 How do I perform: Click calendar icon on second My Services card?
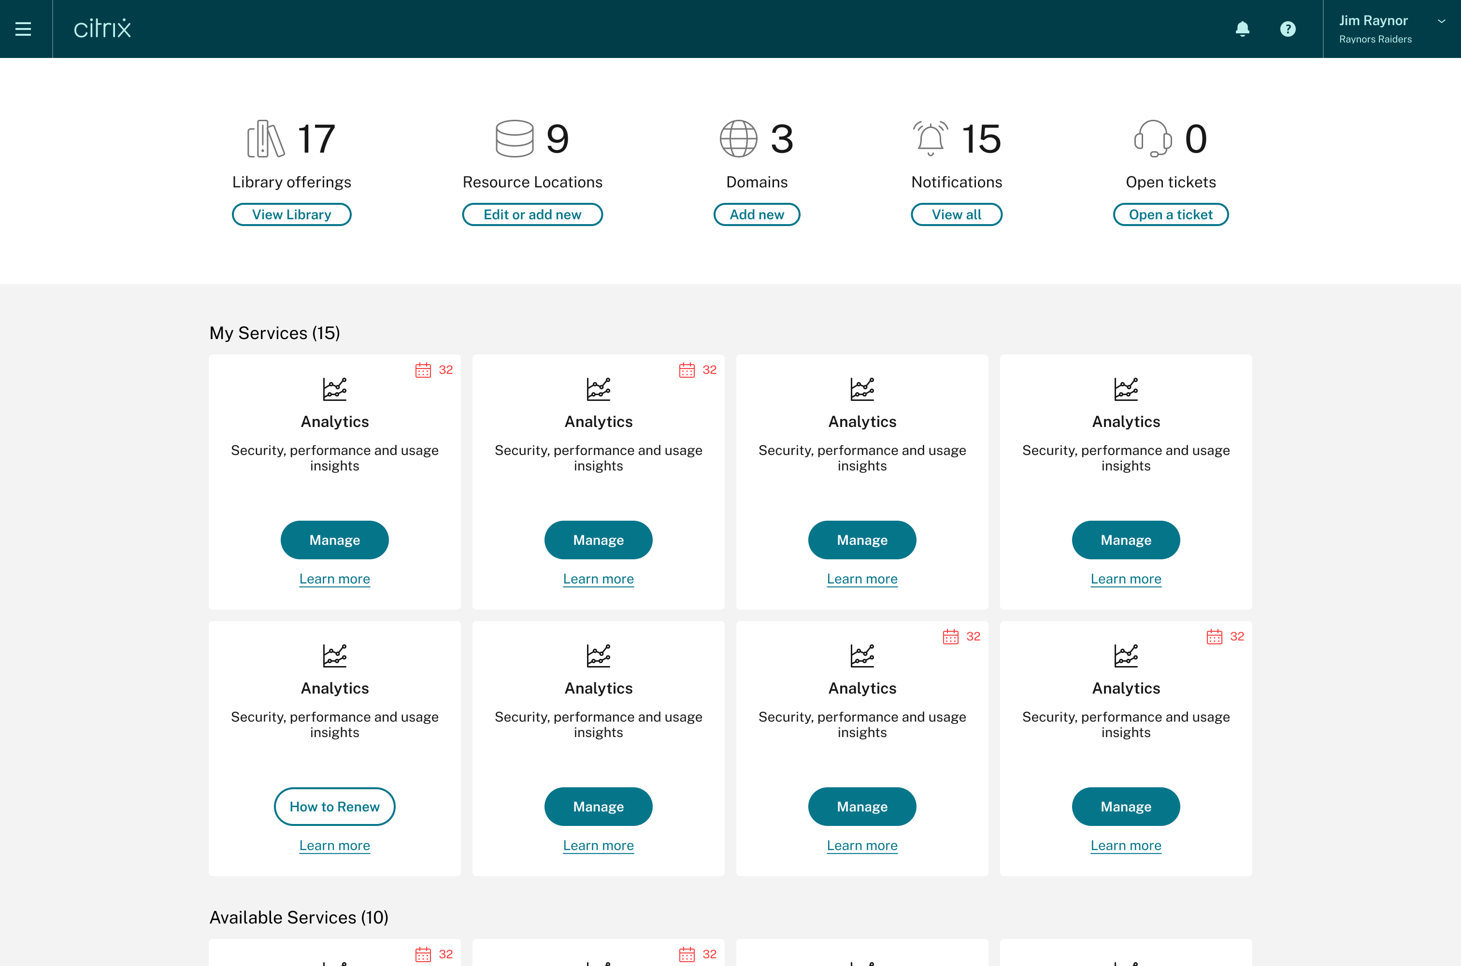click(x=687, y=369)
